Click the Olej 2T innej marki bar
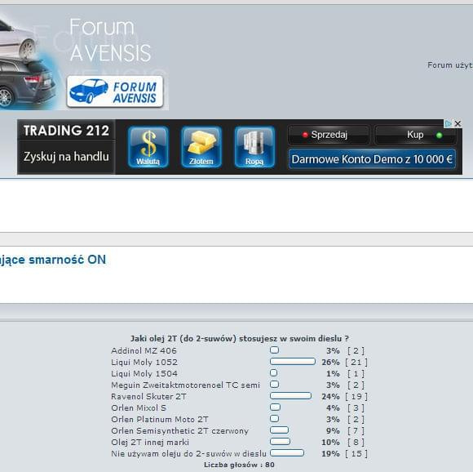 click(x=280, y=441)
